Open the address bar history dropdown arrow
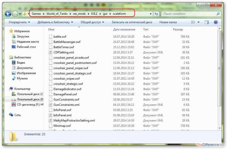 pyautogui.click(x=151, y=14)
